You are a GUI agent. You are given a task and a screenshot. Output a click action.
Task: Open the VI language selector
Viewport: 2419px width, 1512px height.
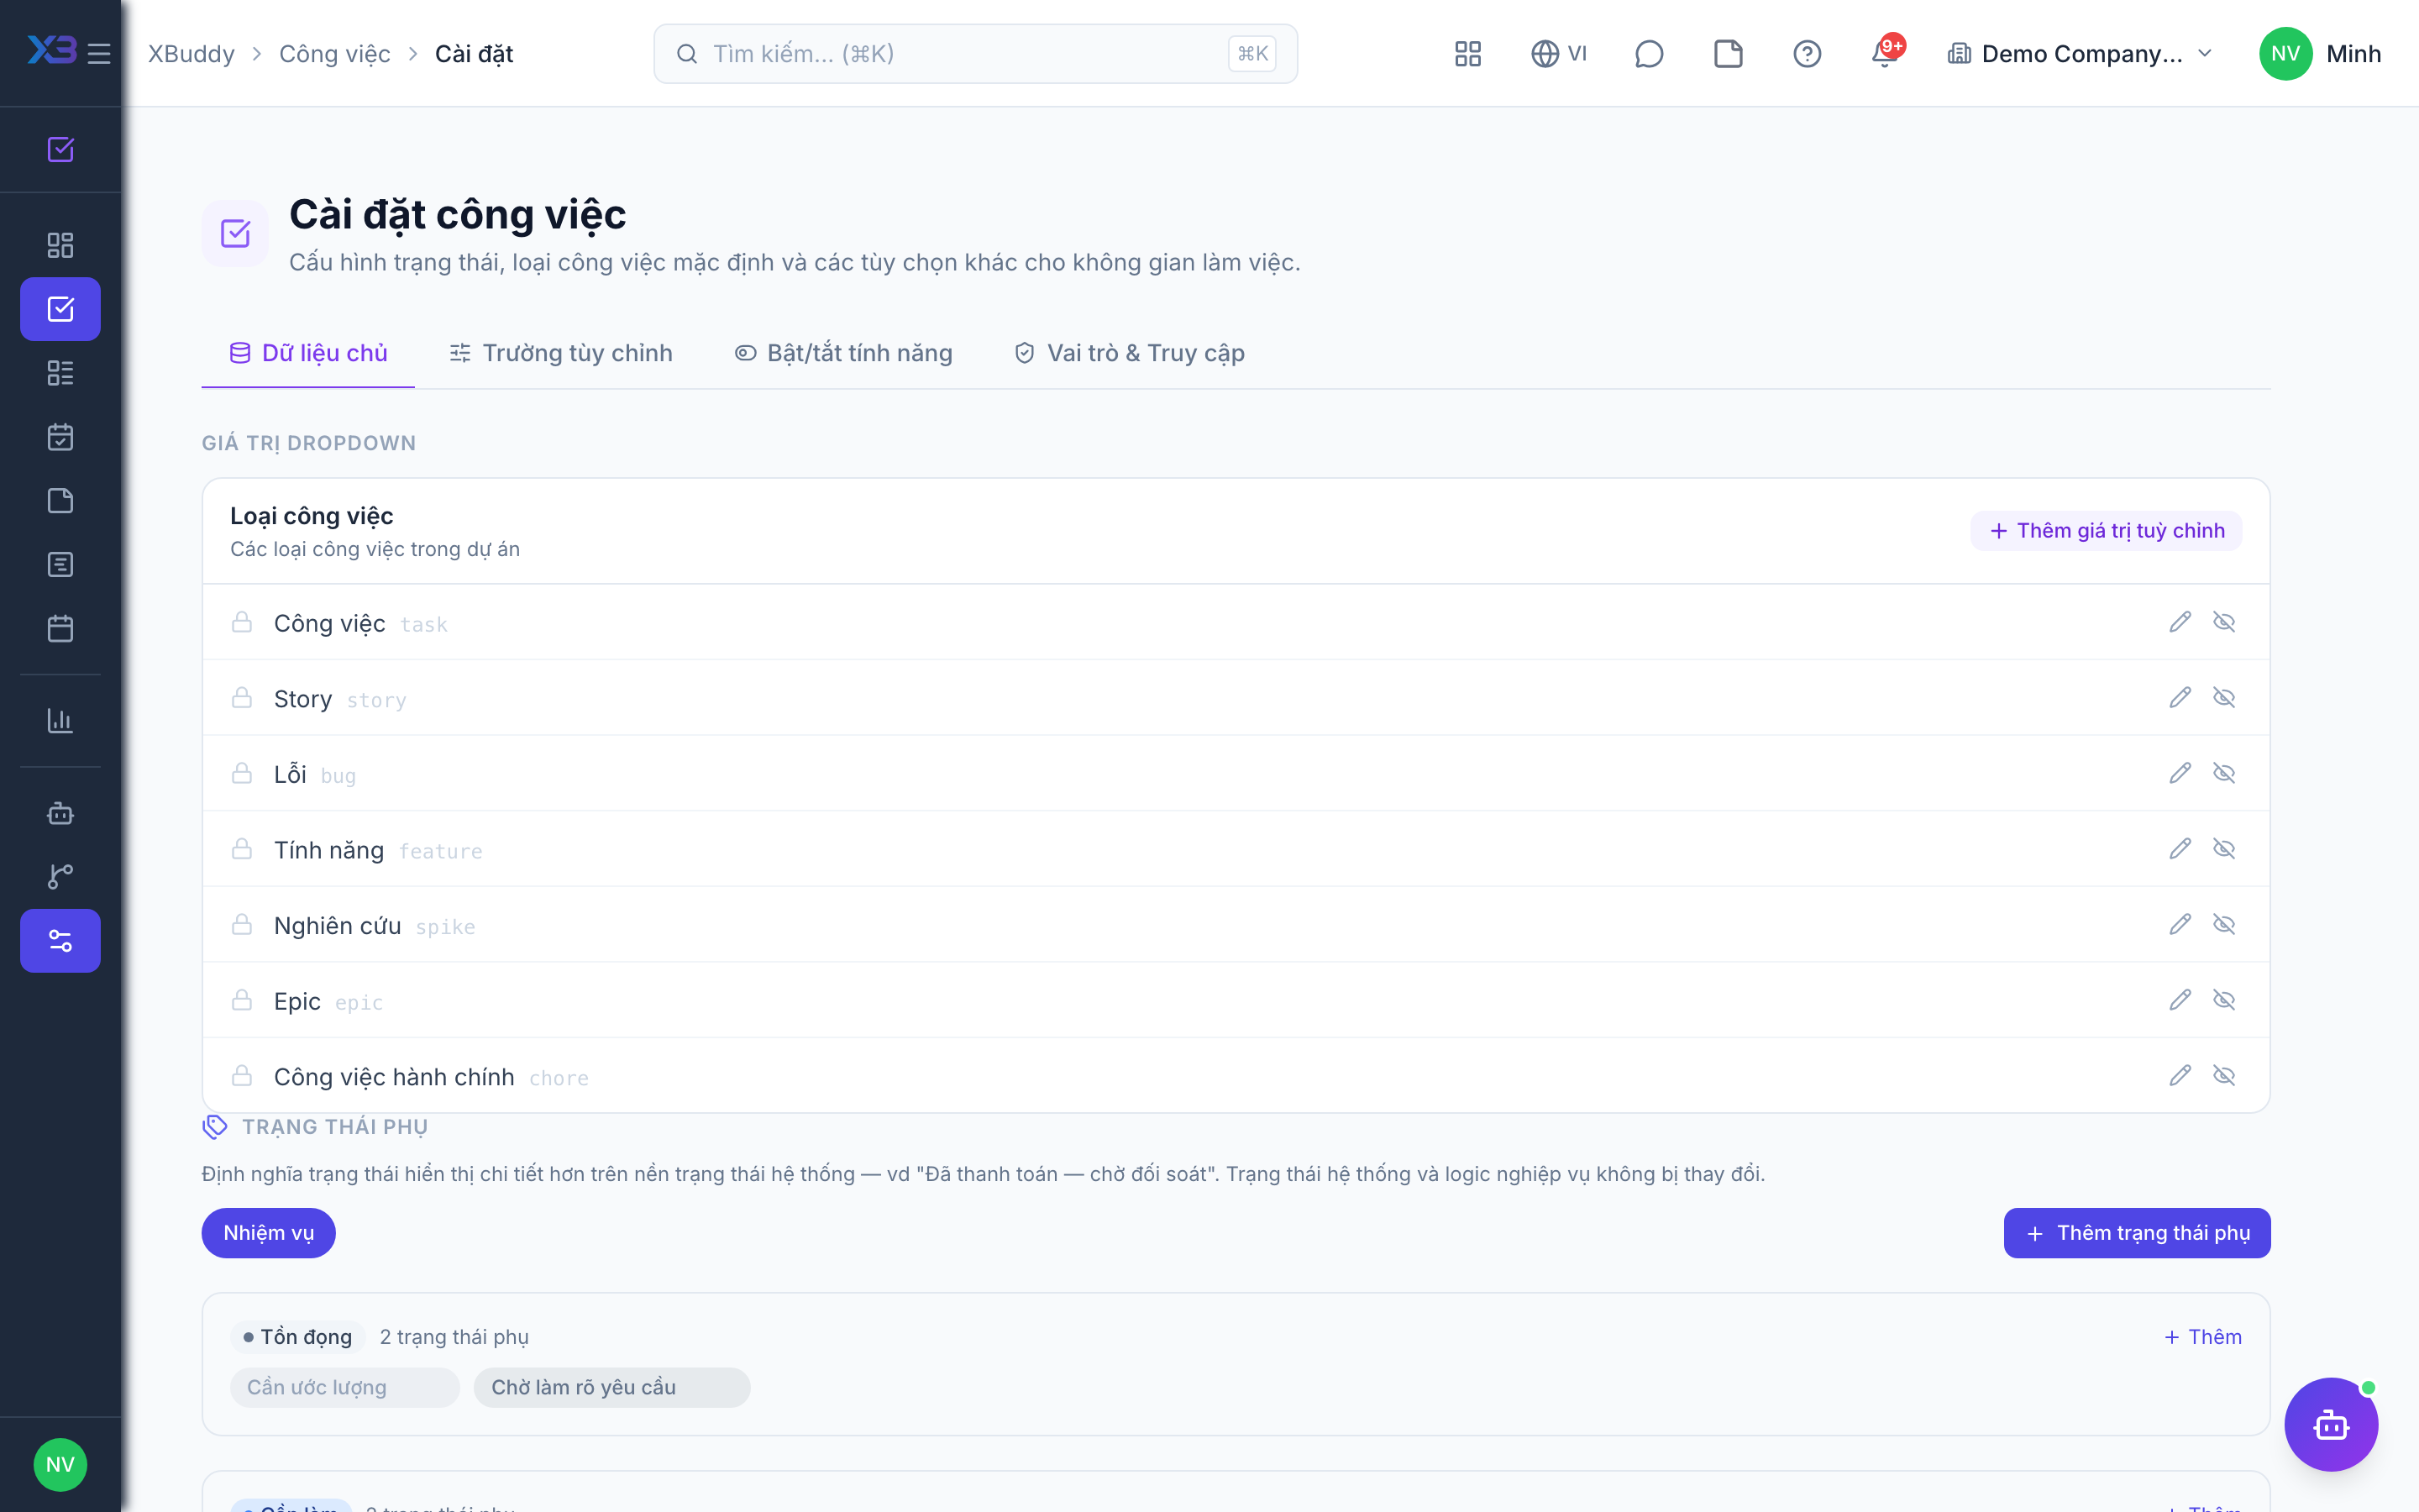[1558, 53]
